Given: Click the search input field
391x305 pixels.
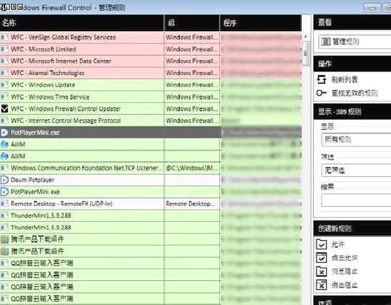Looking at the screenshot, I should coord(356,200).
